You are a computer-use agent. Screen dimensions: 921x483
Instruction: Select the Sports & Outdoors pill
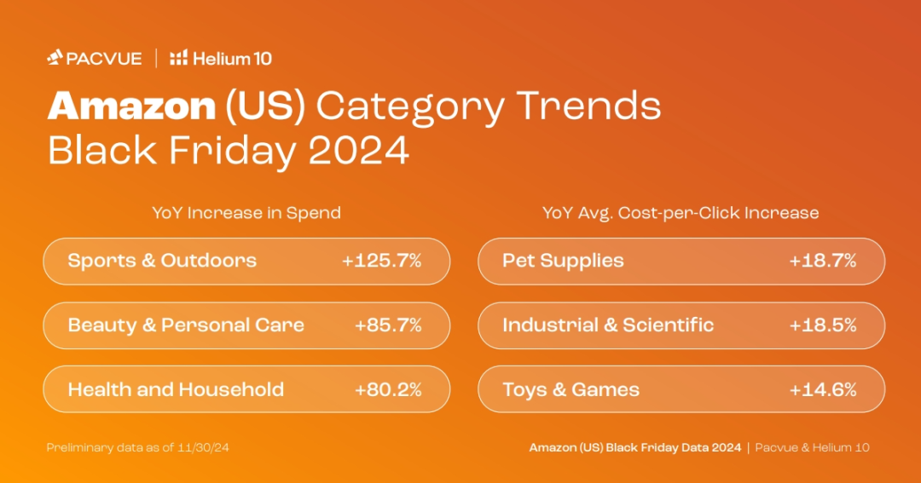246,262
